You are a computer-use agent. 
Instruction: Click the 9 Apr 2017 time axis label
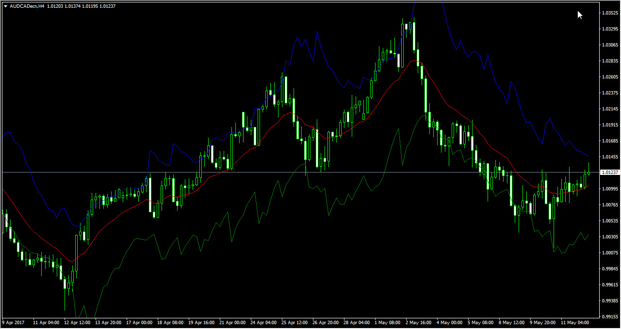coord(13,322)
